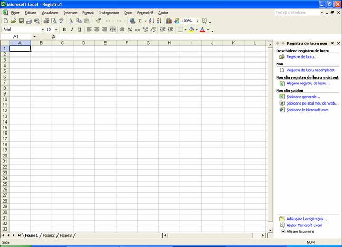Image resolution: width=342 pixels, height=247 pixels.
Task: Click the Merge and Center icon
Action: tap(112, 30)
